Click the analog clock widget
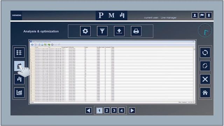Image resolution: width=224 pixels, height=126 pixels. 205,30
